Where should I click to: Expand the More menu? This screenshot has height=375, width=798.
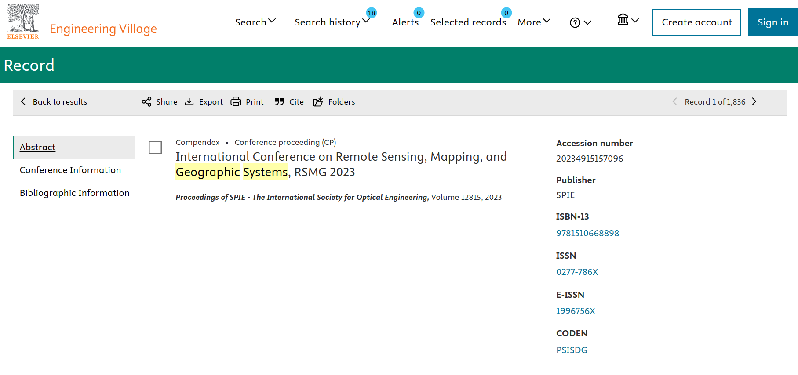[534, 22]
